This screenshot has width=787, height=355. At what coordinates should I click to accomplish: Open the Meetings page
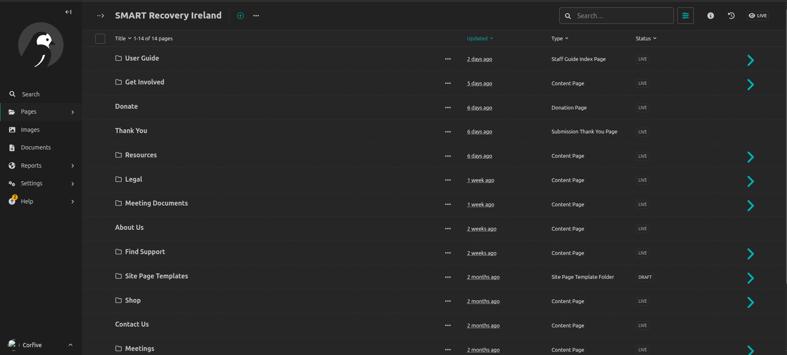point(139,348)
